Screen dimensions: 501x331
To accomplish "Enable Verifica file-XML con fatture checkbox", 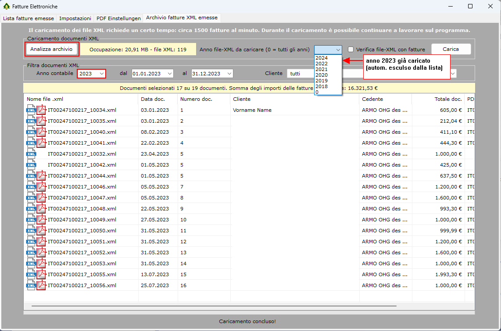I will click(351, 50).
